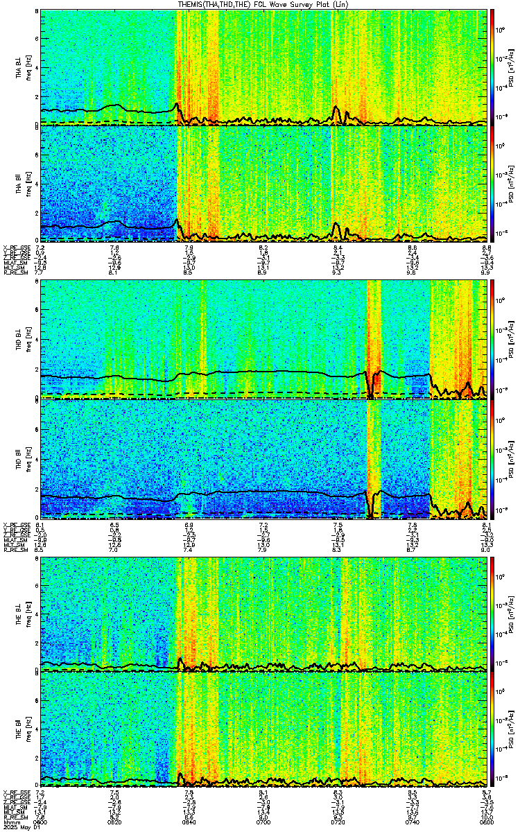Click the 0640 time tick label

[189, 822]
